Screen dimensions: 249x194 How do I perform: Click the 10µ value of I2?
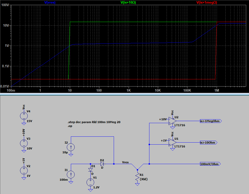point(65,152)
